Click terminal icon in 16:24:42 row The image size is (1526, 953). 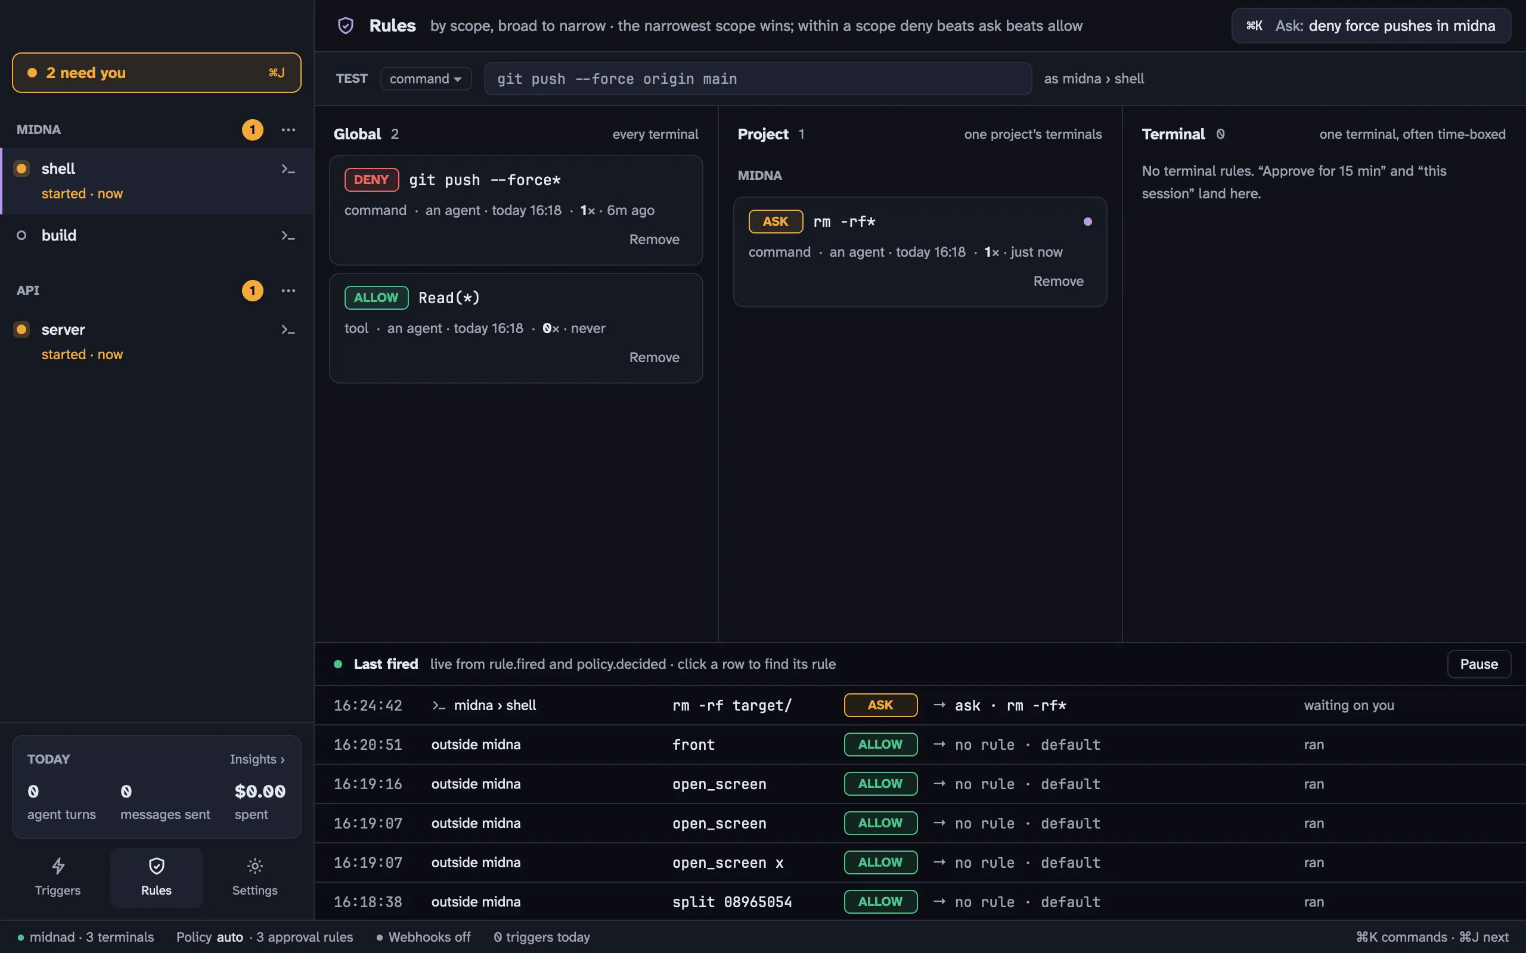(x=439, y=705)
